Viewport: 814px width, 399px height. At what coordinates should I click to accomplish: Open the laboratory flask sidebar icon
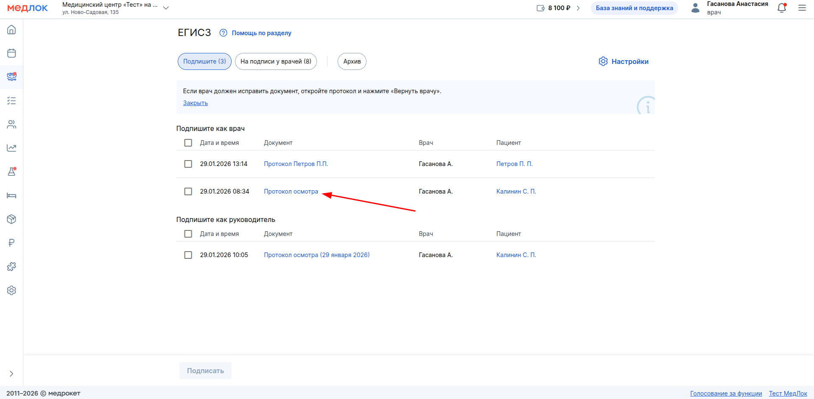click(x=11, y=172)
